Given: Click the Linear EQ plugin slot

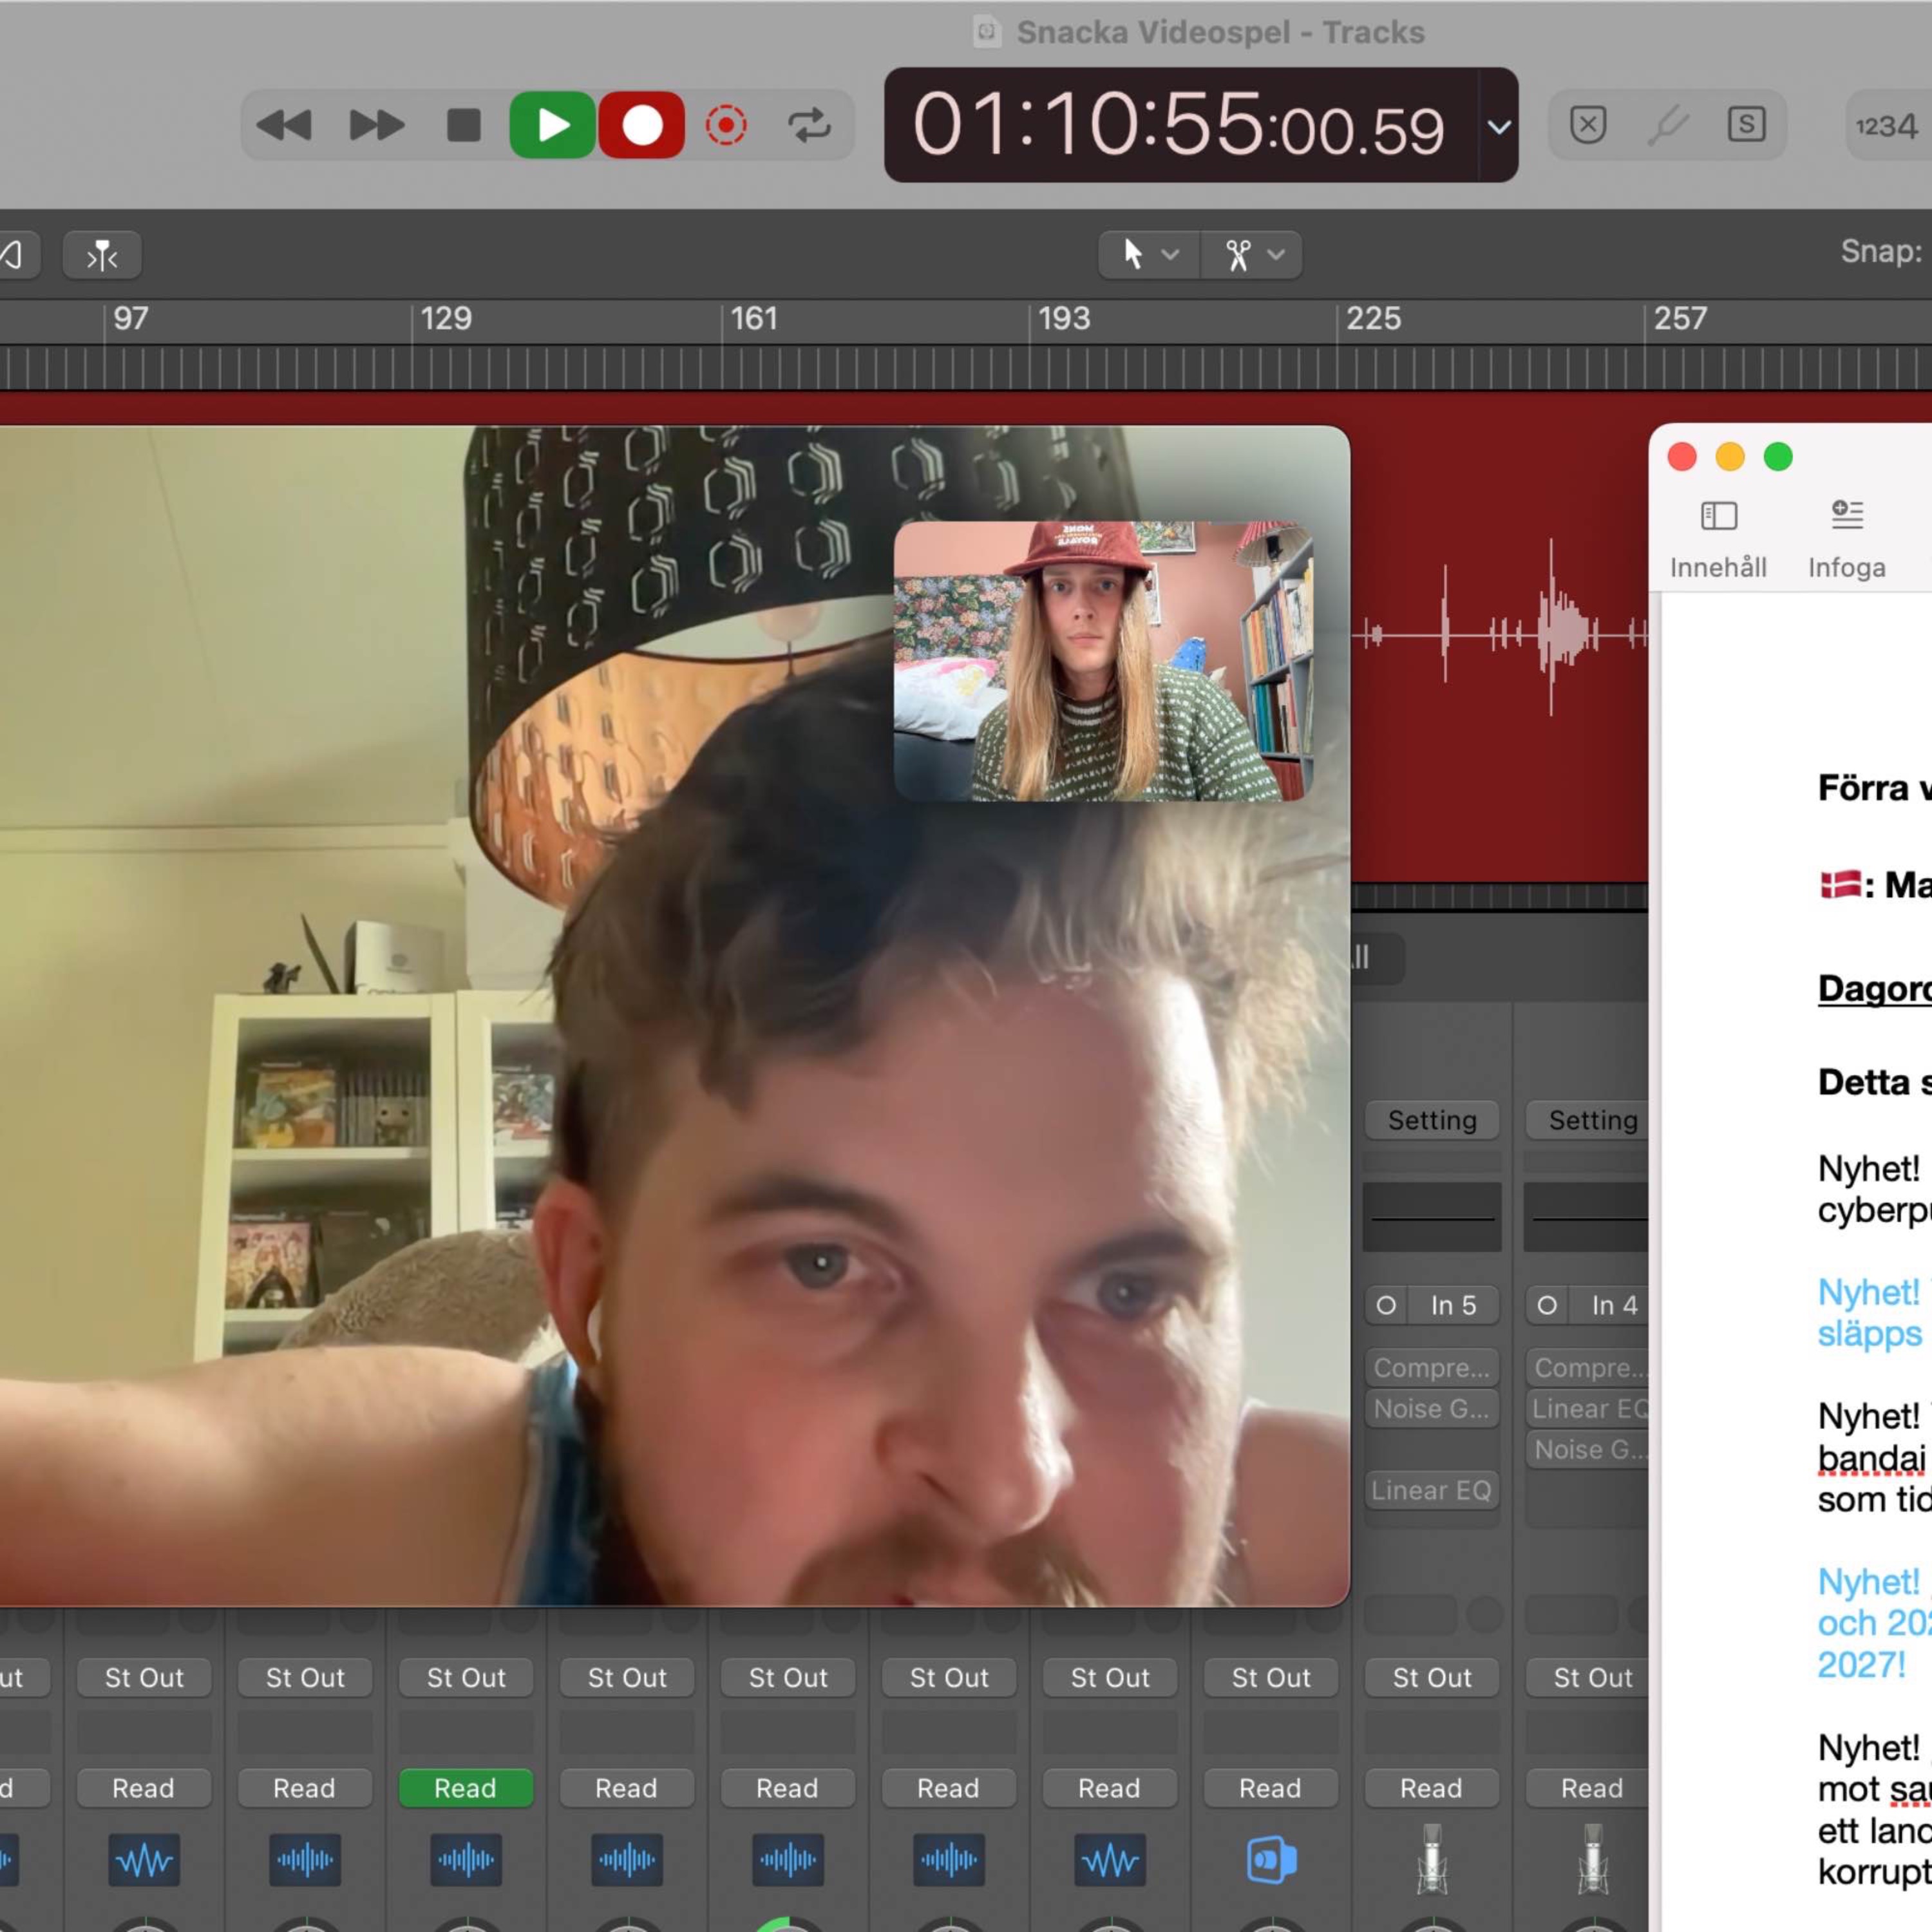Looking at the screenshot, I should tap(1431, 1490).
